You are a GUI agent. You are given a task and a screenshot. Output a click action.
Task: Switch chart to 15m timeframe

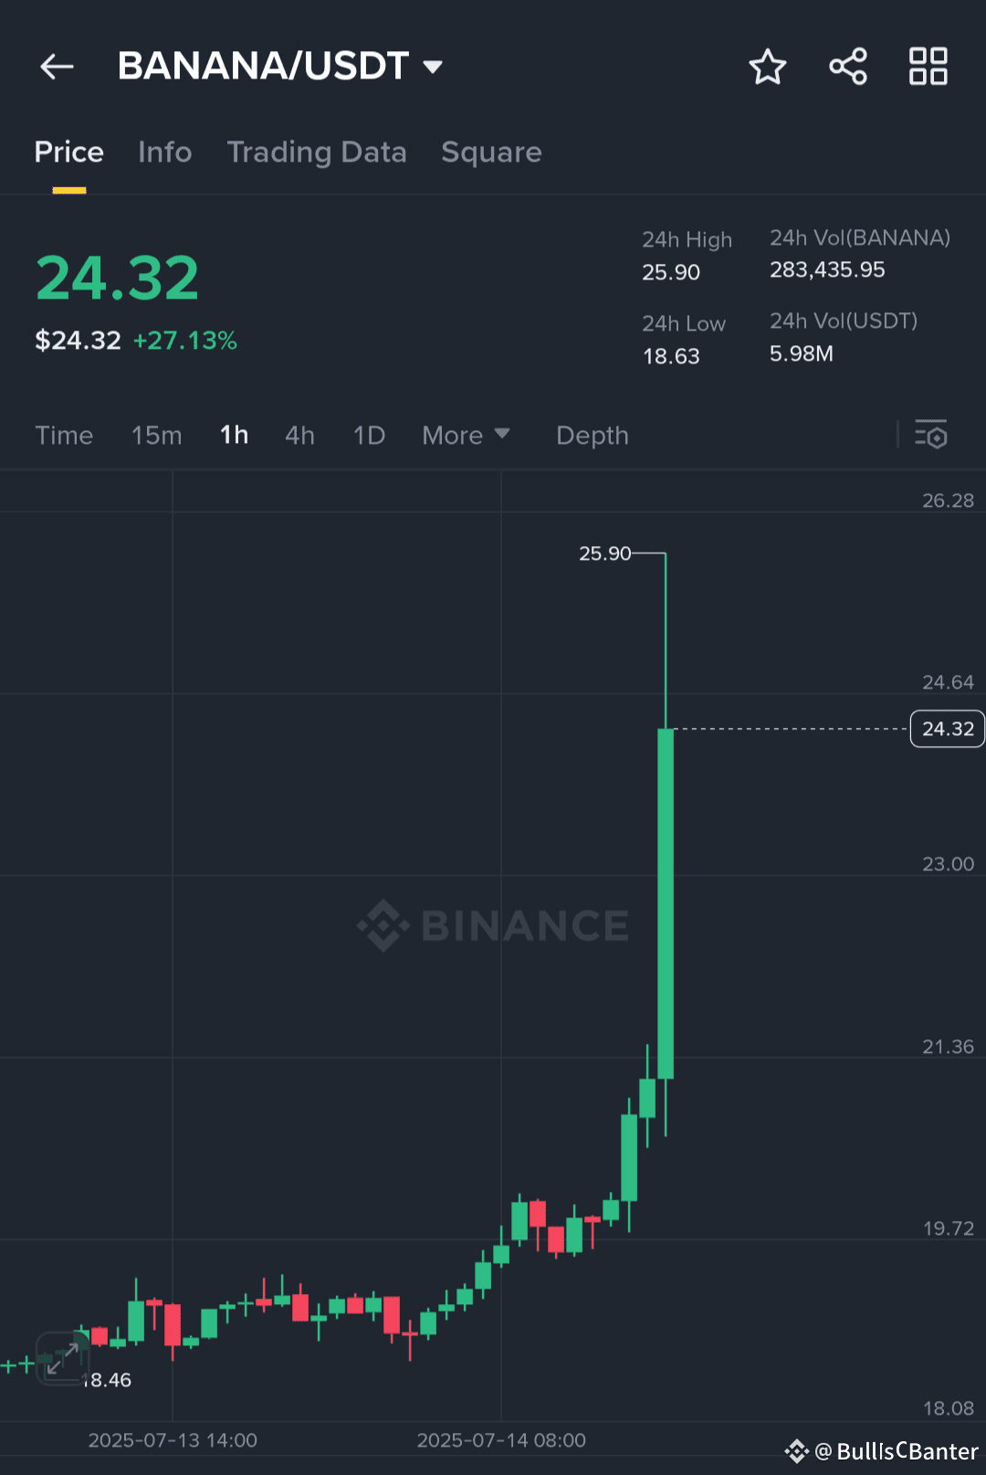click(156, 436)
